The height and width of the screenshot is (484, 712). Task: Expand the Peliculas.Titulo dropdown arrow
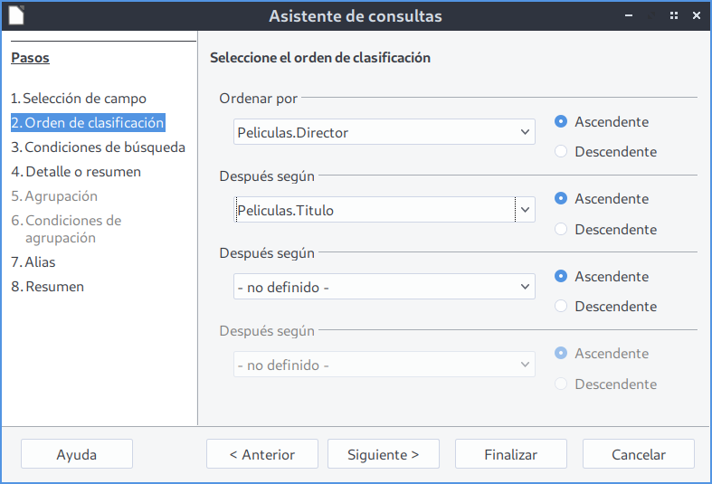[525, 211]
